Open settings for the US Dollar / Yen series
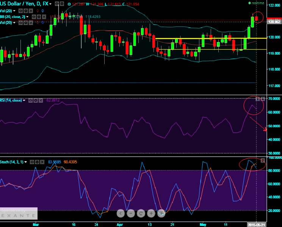282x227 pixels. tap(62, 3)
